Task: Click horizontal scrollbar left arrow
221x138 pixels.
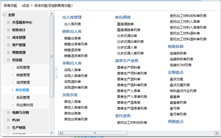Action: (60, 133)
